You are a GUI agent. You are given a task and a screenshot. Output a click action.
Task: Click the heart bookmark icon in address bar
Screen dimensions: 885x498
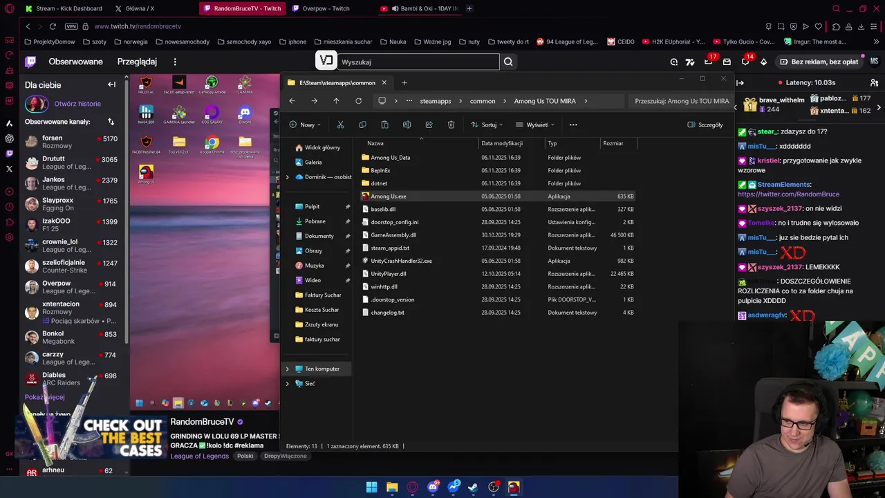pos(819,26)
